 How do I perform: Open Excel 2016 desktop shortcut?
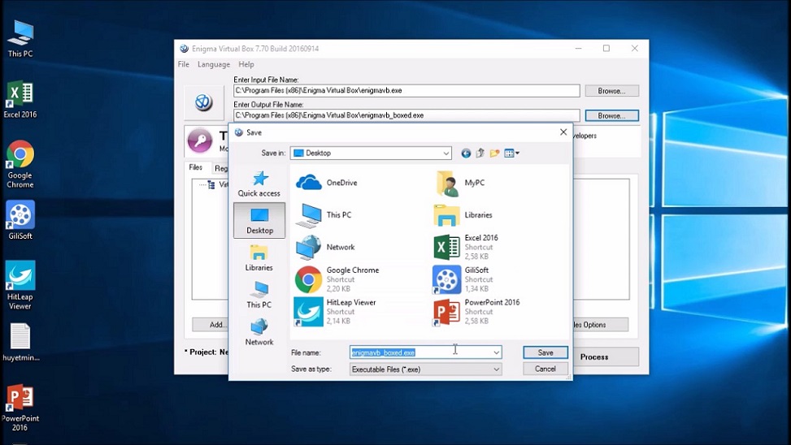[x=20, y=99]
